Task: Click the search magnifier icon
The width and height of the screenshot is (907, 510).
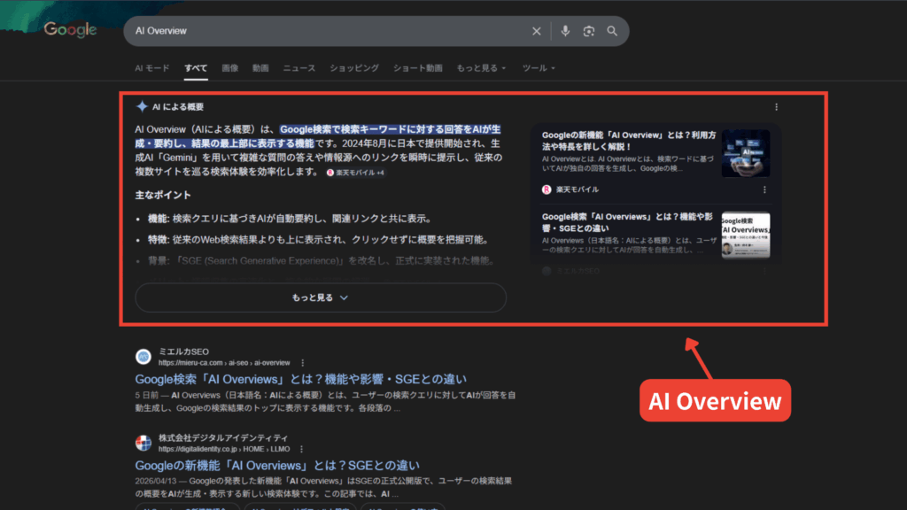Action: click(613, 31)
